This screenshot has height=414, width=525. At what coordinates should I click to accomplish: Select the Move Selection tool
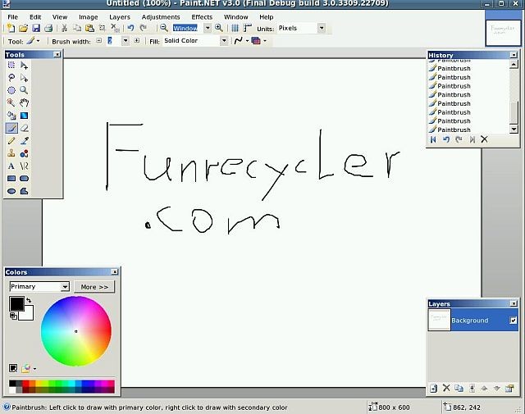click(24, 78)
